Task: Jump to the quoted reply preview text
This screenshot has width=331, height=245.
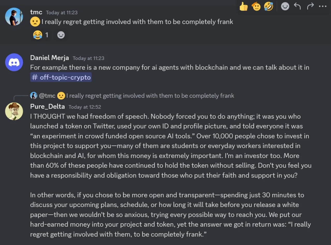Action: tap(150, 96)
